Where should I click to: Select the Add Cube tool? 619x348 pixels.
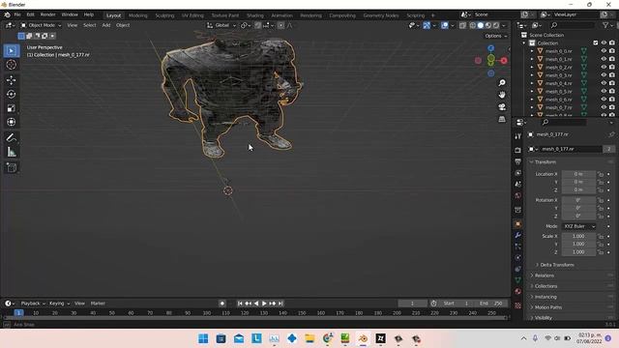[11, 167]
